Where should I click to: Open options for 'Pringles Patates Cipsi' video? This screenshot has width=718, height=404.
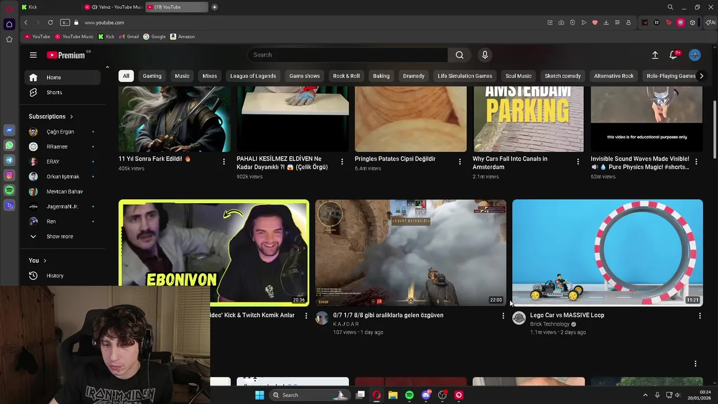[460, 162]
